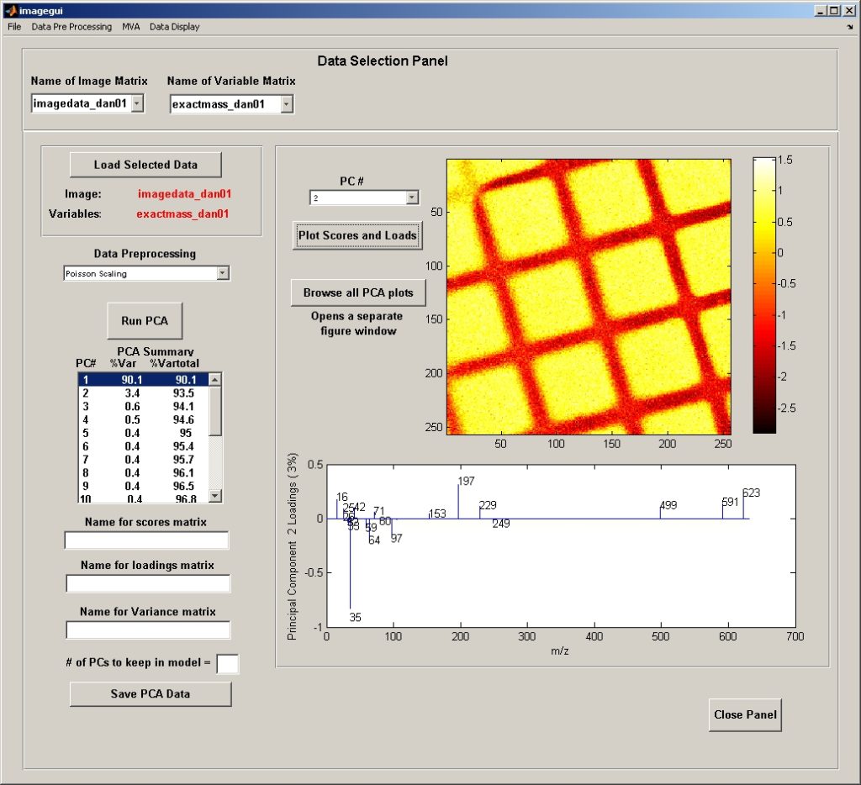Click the MATLAB icon in the title bar
The width and height of the screenshot is (861, 785).
click(11, 11)
